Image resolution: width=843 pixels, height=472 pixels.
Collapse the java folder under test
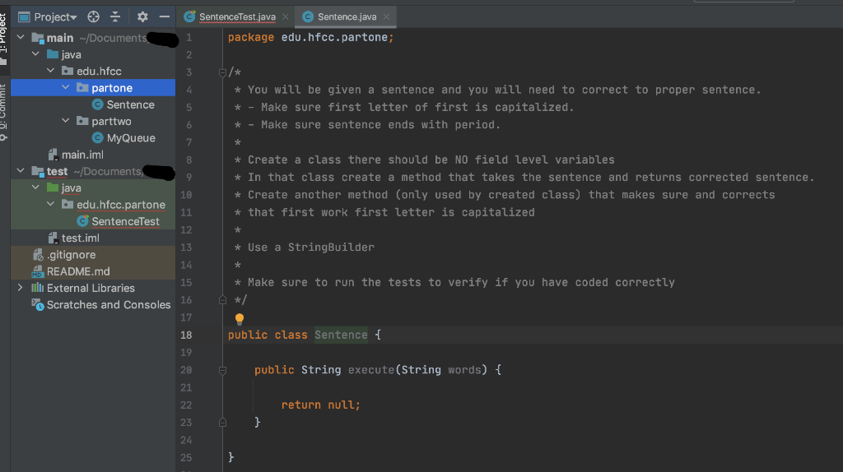[x=35, y=187]
